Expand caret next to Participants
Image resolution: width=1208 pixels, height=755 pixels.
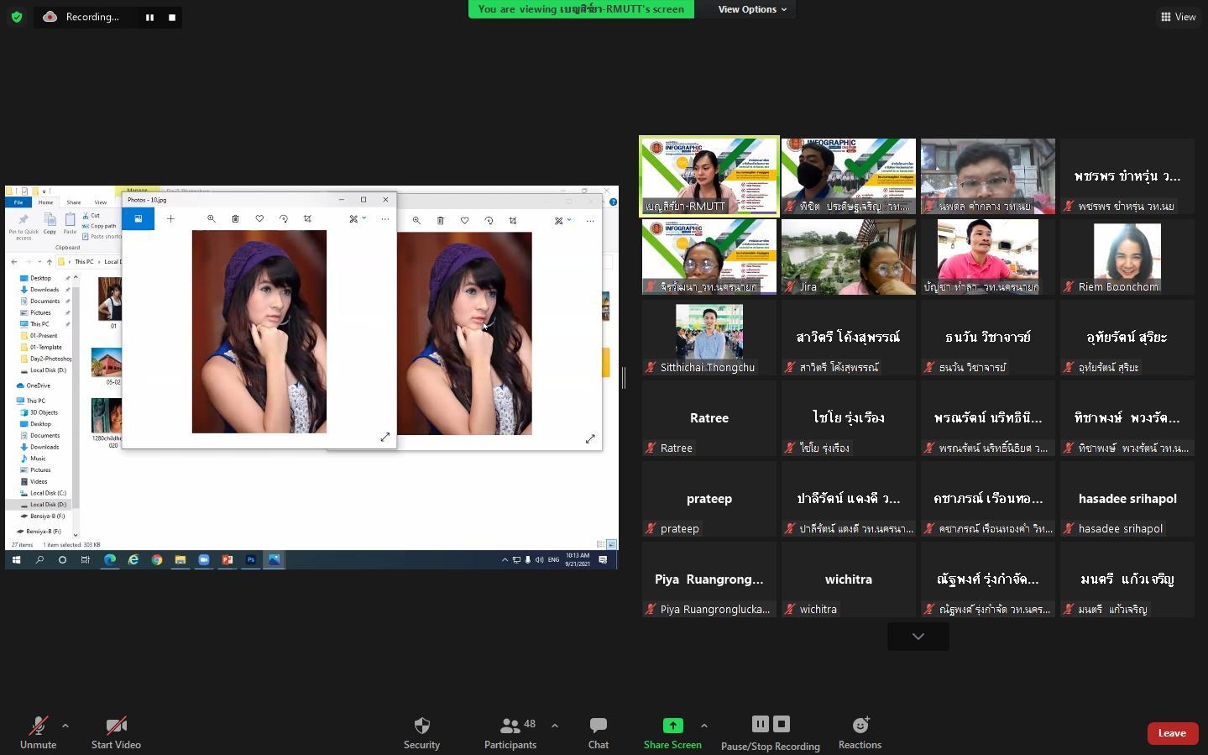tap(554, 726)
